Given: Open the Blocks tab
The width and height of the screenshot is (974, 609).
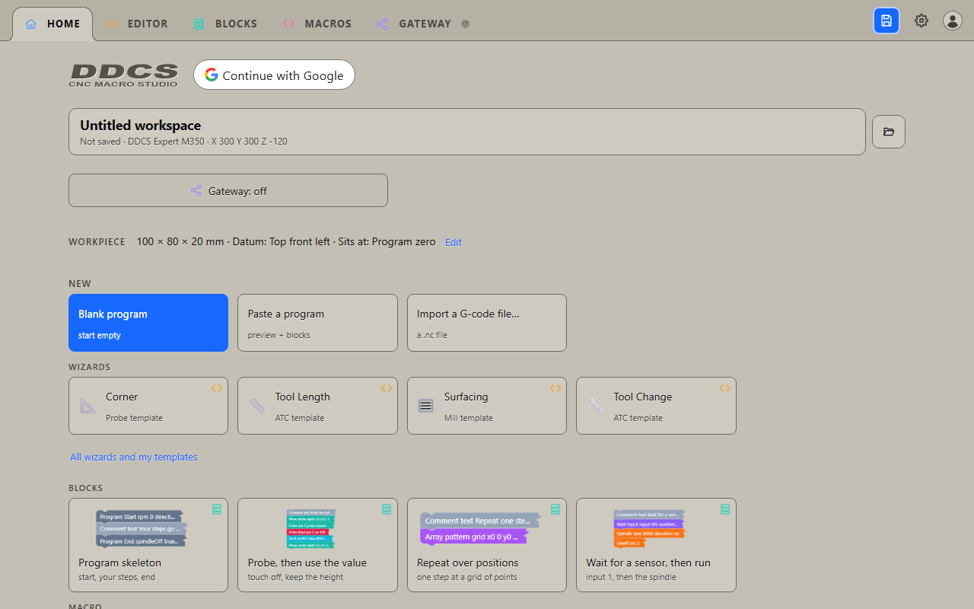Looking at the screenshot, I should pos(225,24).
